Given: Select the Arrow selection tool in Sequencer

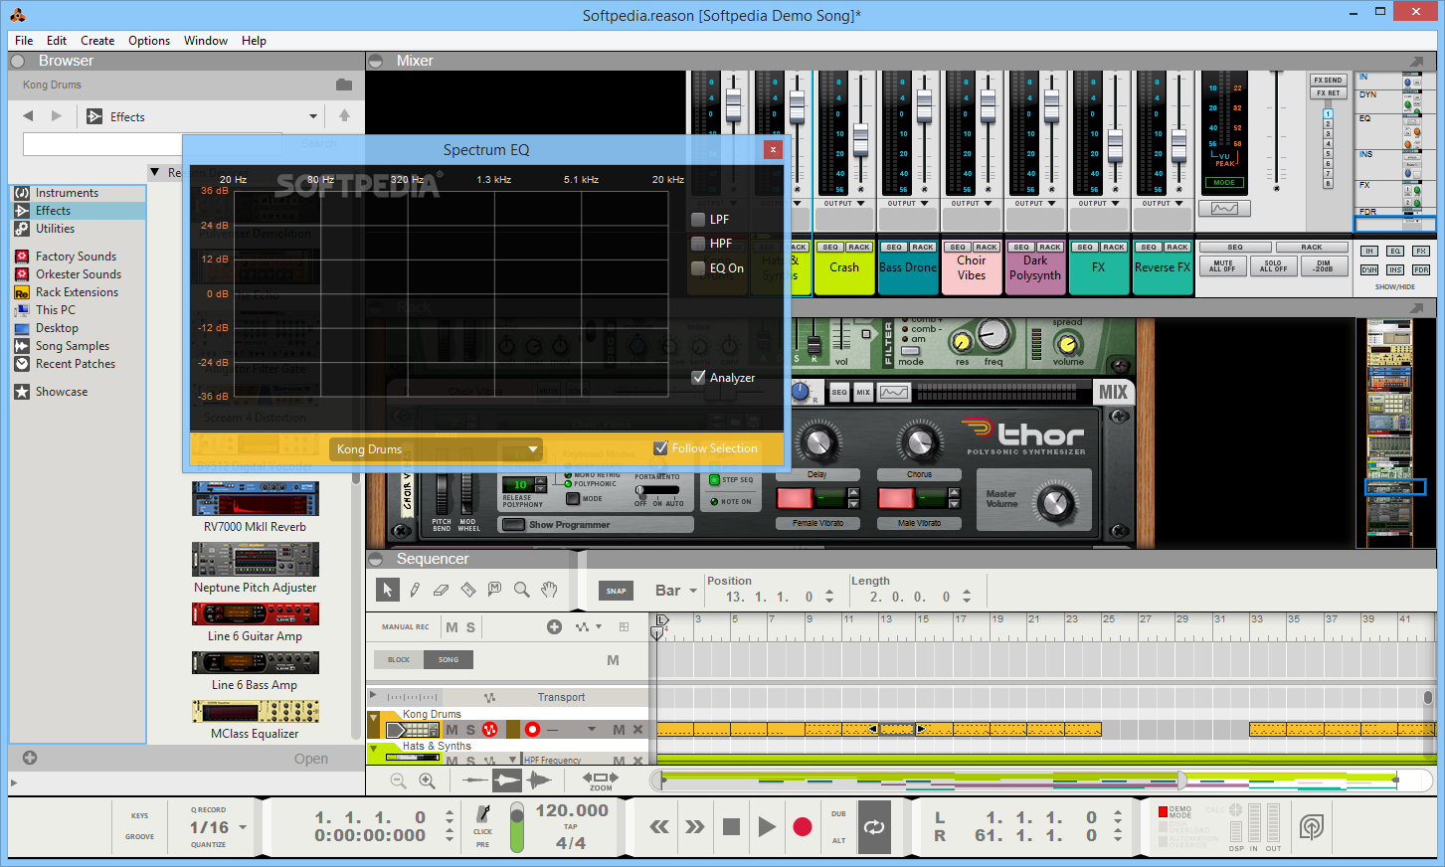Looking at the screenshot, I should tap(388, 590).
